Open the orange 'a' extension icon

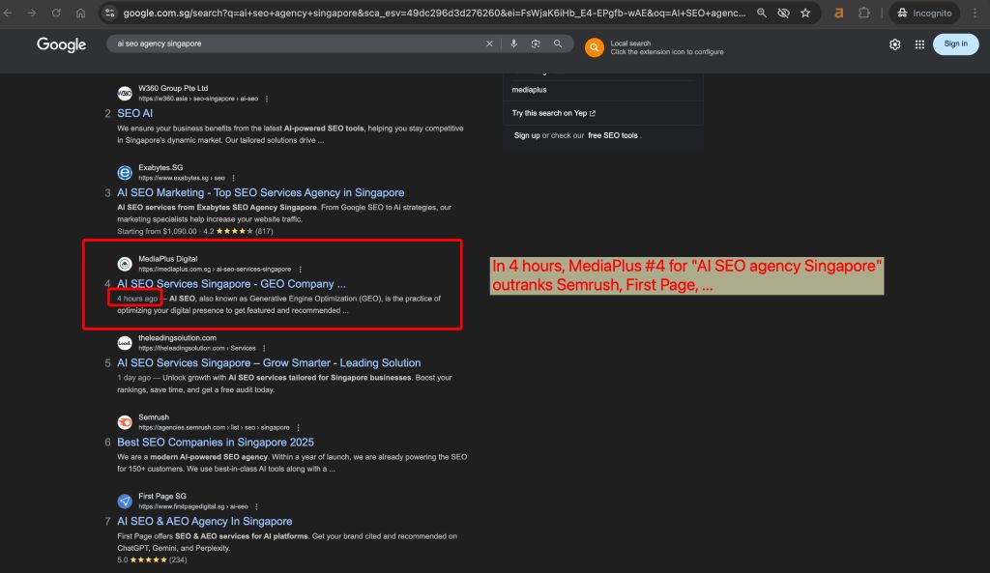click(839, 13)
